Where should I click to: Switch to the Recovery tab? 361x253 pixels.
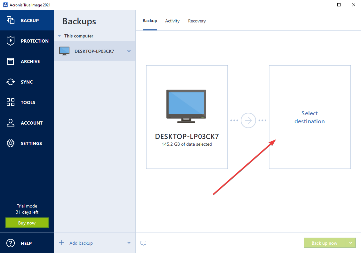pos(197,21)
